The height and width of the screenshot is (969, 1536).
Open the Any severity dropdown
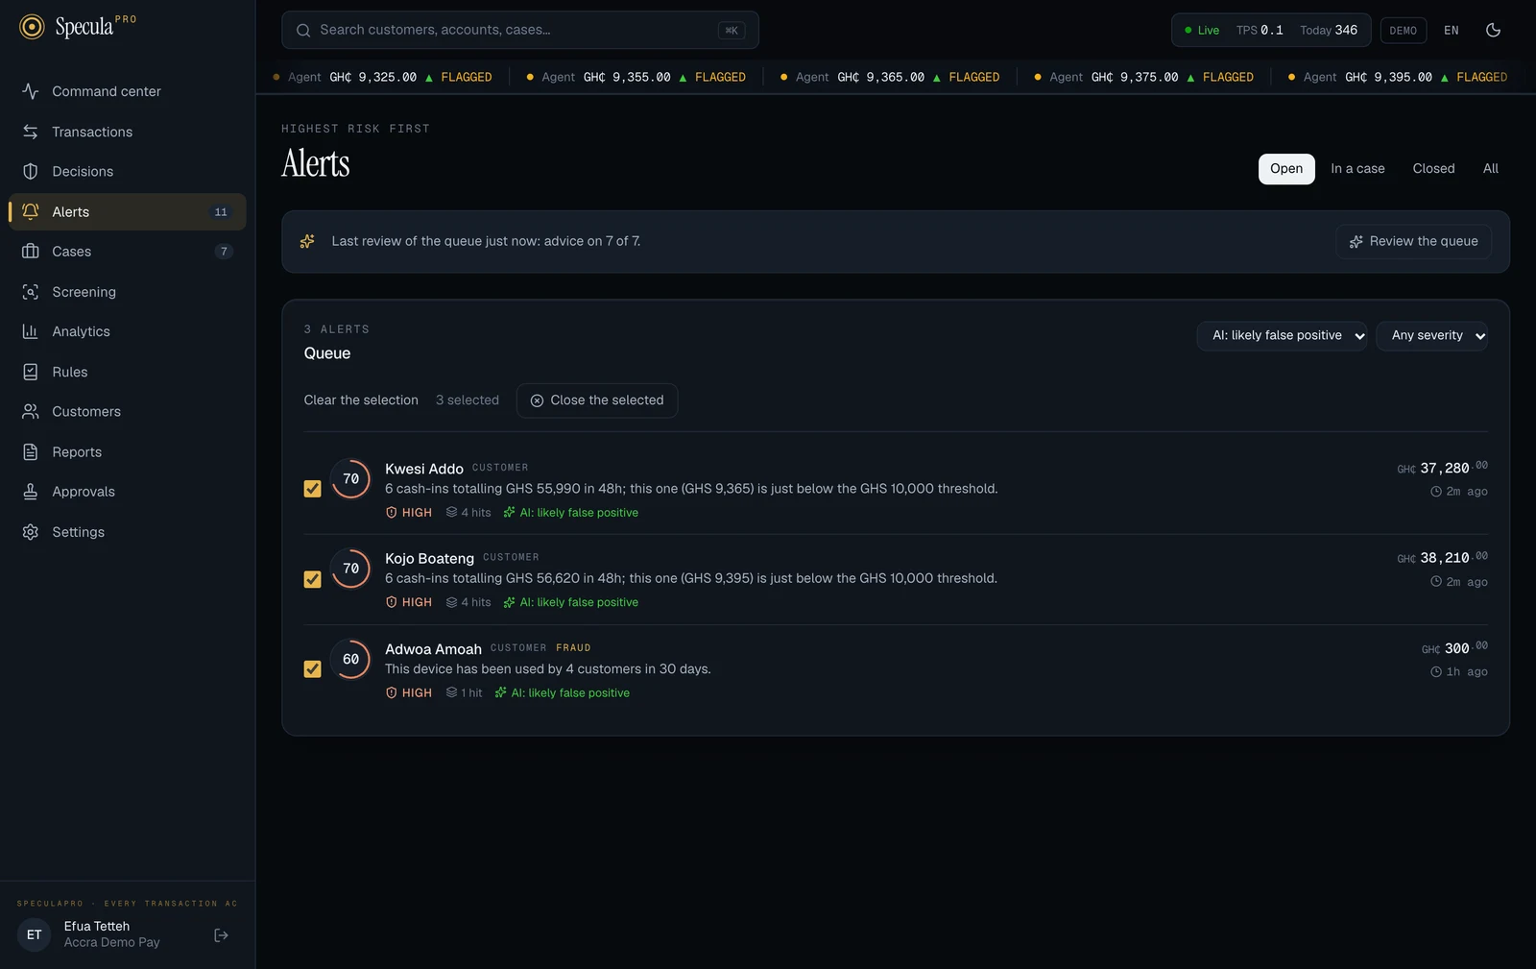click(1432, 336)
